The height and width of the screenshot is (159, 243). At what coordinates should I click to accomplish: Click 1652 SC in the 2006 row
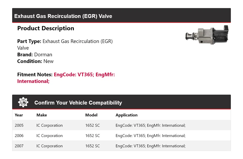92,136
